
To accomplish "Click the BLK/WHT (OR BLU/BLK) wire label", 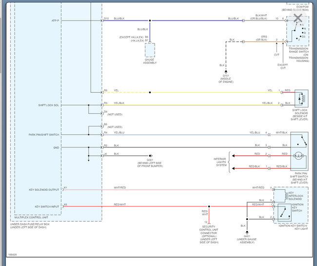I will 258,17.
